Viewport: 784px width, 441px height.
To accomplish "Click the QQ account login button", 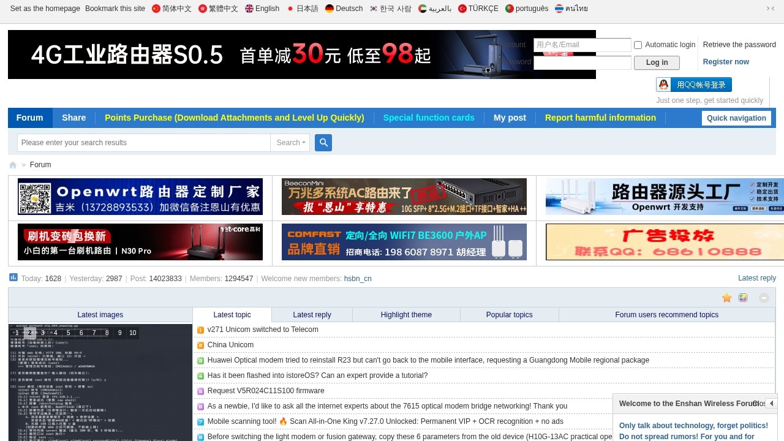I will click(x=694, y=85).
